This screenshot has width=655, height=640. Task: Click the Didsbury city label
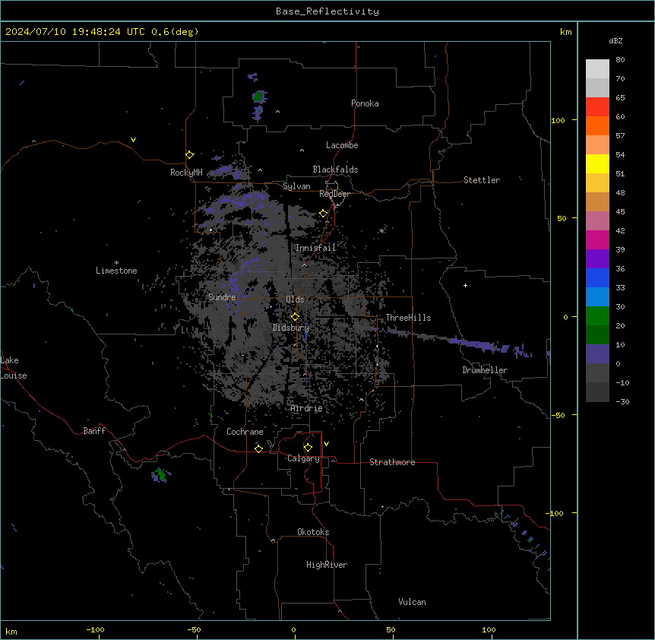[x=291, y=328]
